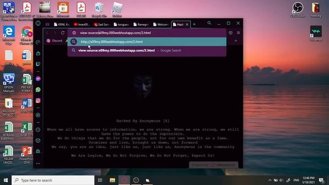Open the Chrome desktop shortcut
329x185 pixels.
point(27,35)
